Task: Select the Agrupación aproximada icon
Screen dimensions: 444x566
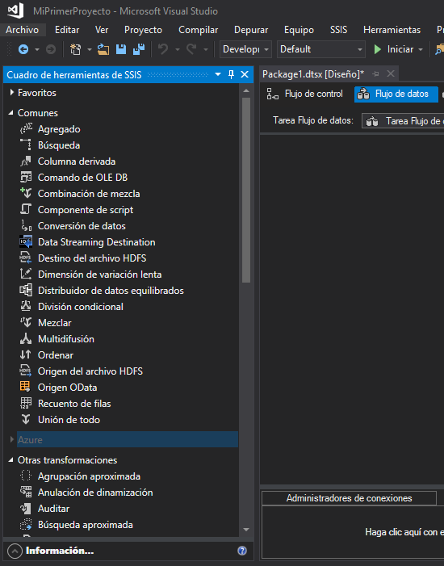Action: pyautogui.click(x=26, y=476)
